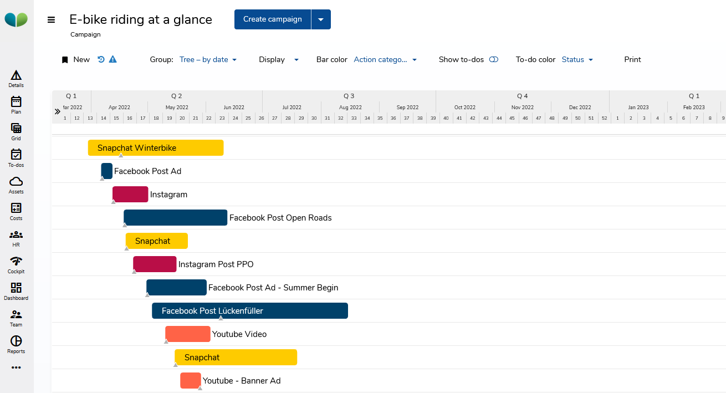Open the Display menu
This screenshot has width=726, height=393.
pyautogui.click(x=279, y=59)
